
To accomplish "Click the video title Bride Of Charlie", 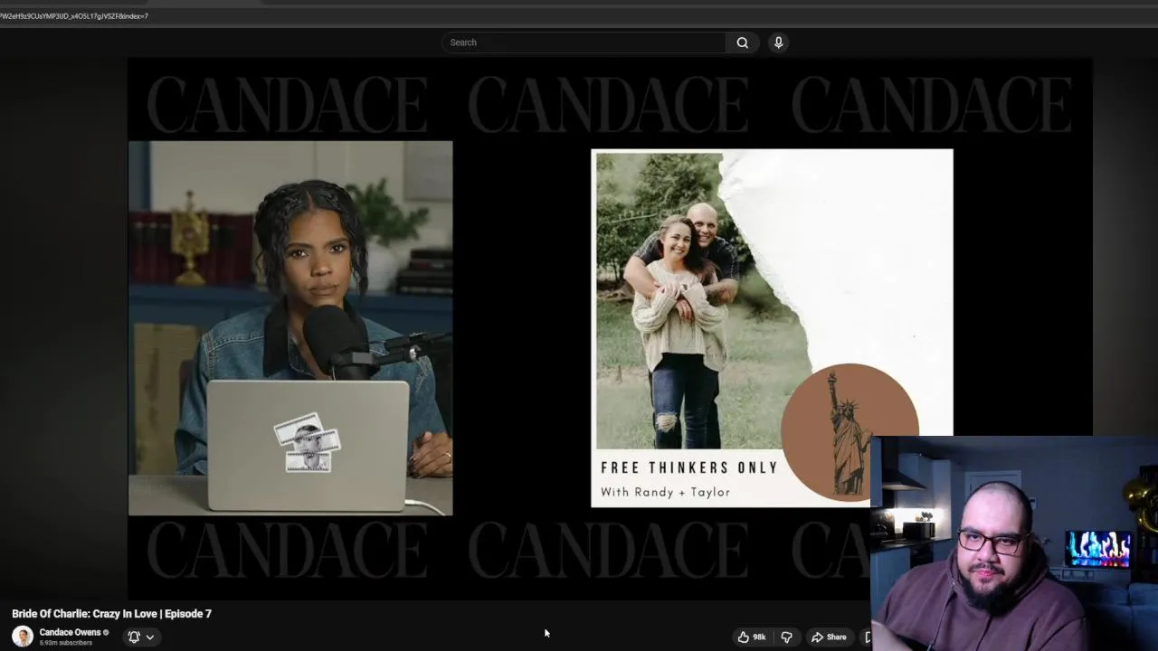I will [x=111, y=614].
